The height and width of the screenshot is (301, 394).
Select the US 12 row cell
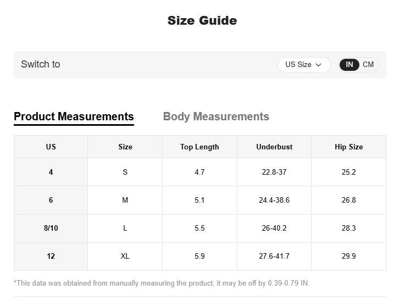coord(51,257)
